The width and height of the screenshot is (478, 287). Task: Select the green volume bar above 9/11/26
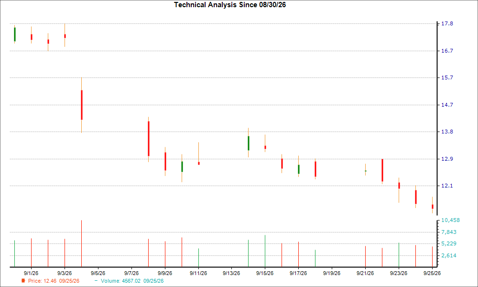198,258
